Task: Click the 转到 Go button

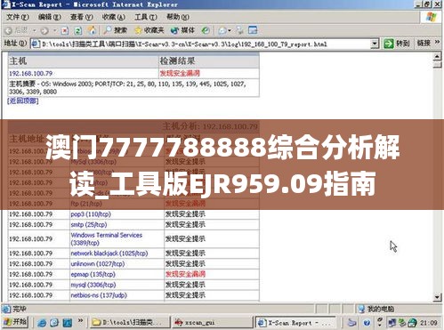Action: [x=397, y=44]
